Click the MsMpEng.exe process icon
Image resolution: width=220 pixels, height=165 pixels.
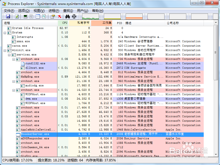coord(18,77)
